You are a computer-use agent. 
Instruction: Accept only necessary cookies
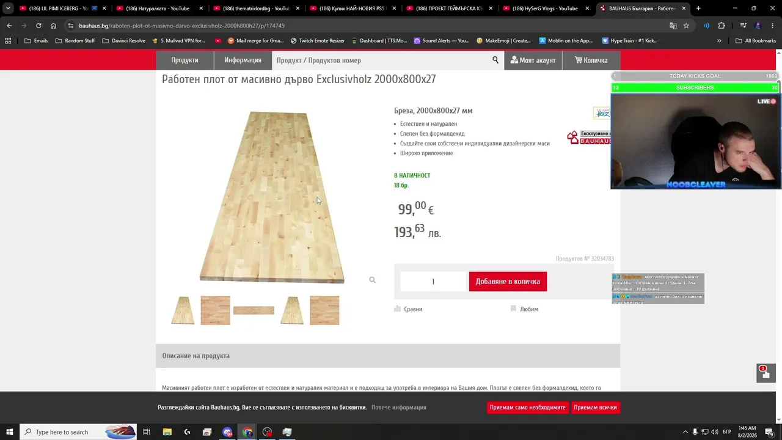[527, 408]
